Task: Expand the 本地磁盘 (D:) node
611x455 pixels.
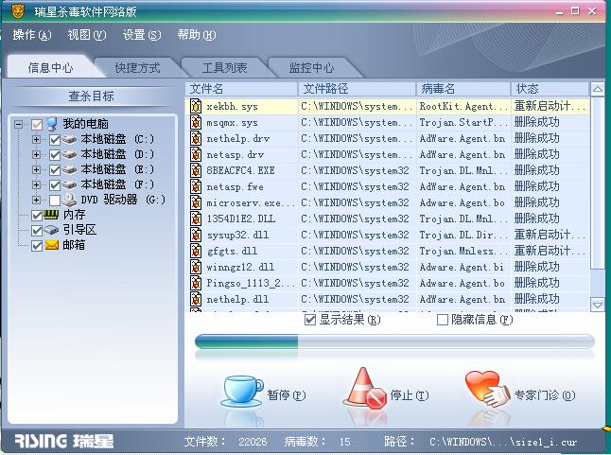Action: [36, 154]
